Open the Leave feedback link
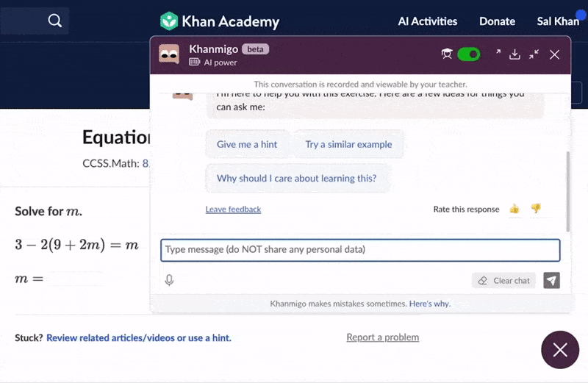Viewport: 588px width, 383px height. (233, 210)
